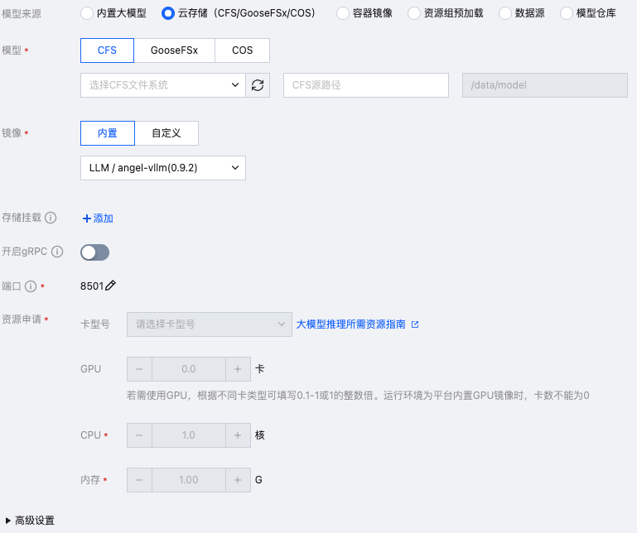Screen dimensions: 637x533
Task: Click the info icon beside 开启gRPC
Action: [x=57, y=252]
